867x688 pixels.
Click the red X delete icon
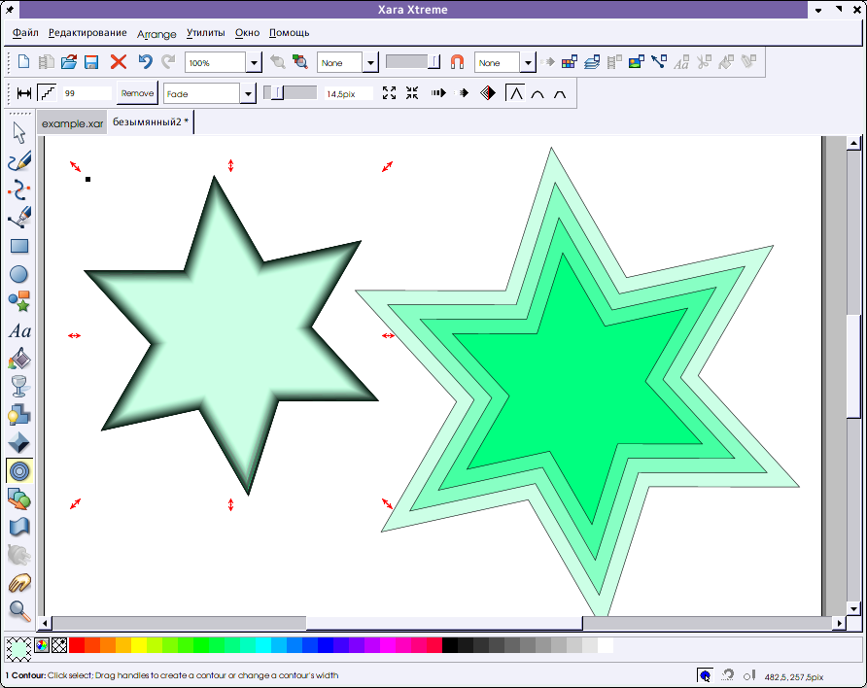click(x=119, y=62)
